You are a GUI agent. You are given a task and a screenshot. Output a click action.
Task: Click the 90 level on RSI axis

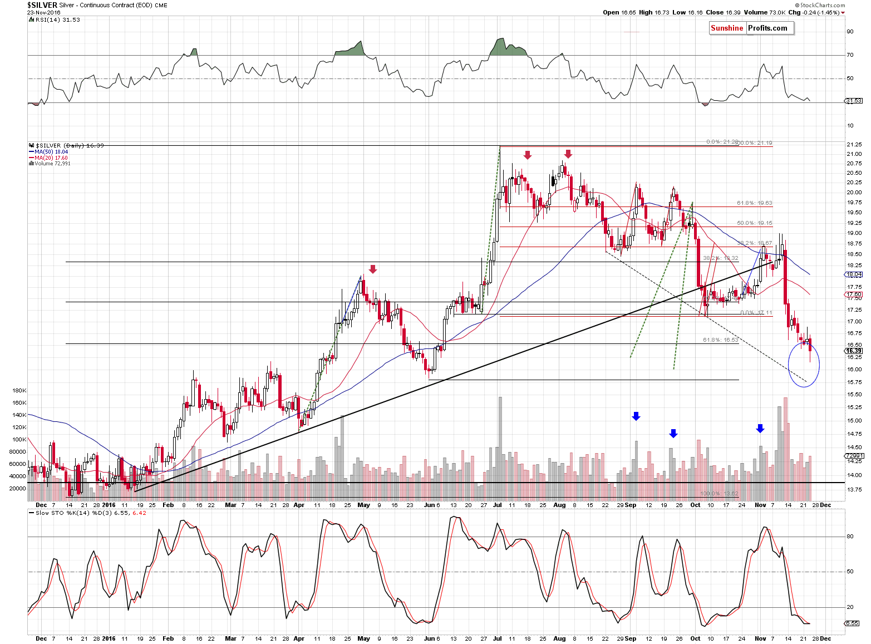850,32
